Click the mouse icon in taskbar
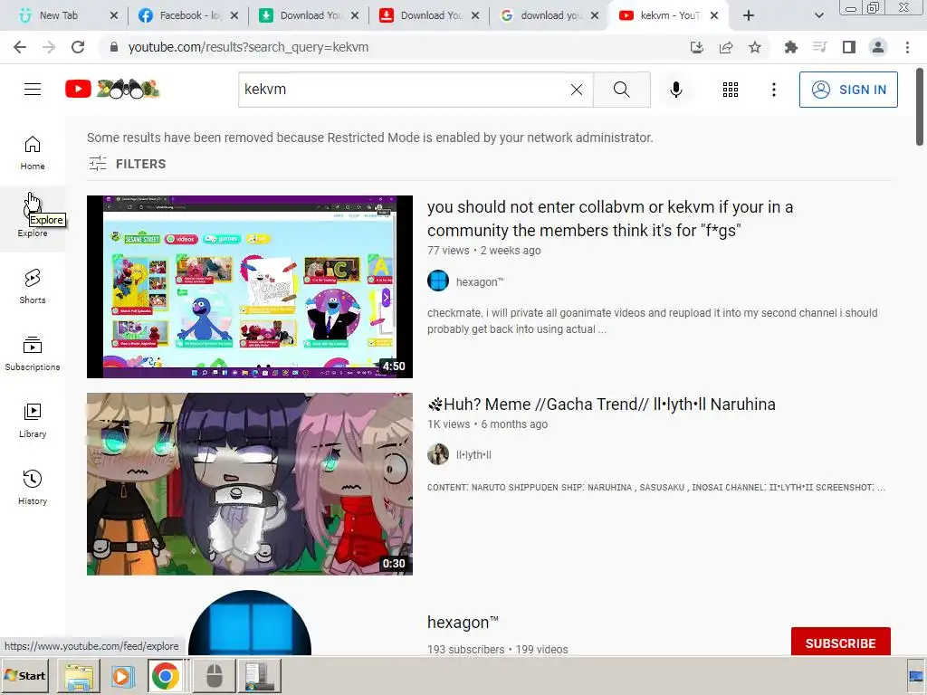Image resolution: width=927 pixels, height=695 pixels. (x=214, y=675)
